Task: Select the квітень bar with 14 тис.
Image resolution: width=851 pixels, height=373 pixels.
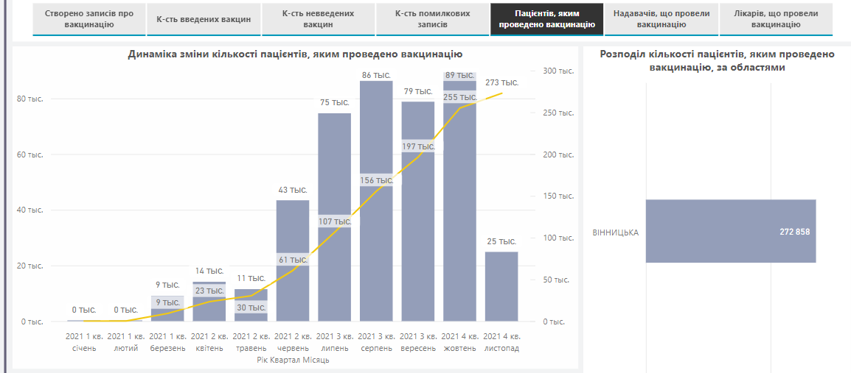Action: 209,309
